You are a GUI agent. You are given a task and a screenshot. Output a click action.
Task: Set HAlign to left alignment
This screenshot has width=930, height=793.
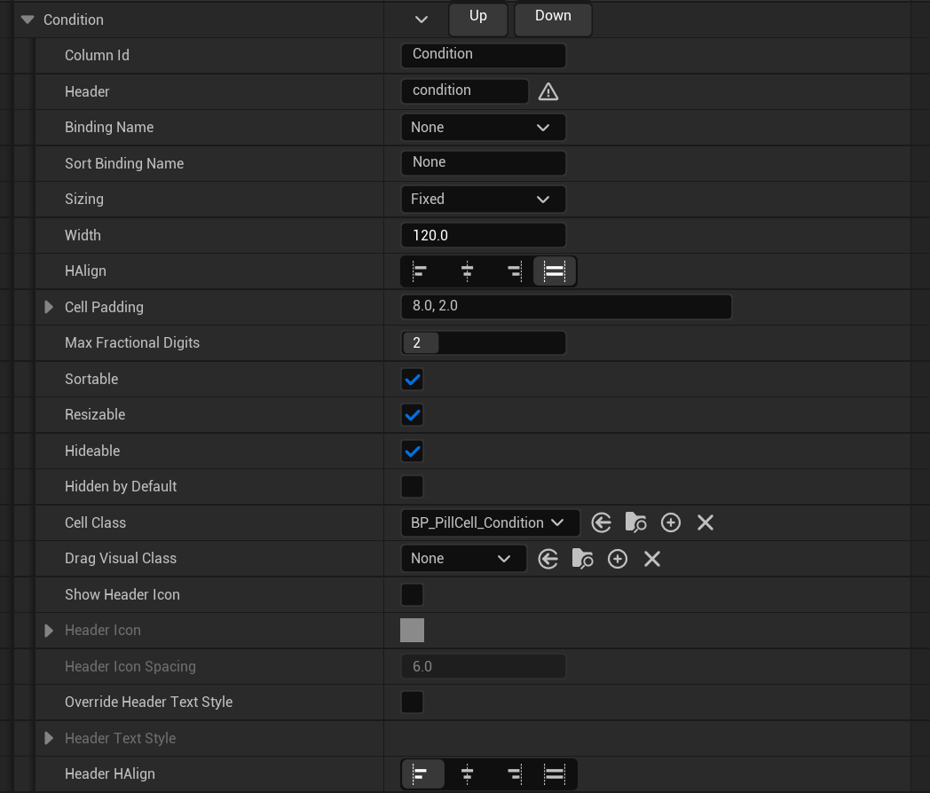point(420,271)
